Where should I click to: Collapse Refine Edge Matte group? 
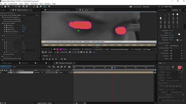2,40
